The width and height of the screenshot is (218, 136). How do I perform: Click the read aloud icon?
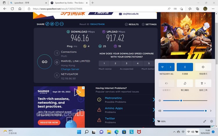click(x=169, y=9)
